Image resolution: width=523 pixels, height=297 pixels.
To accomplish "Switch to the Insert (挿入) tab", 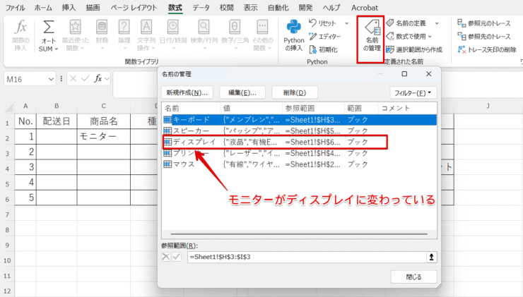I will pos(69,7).
